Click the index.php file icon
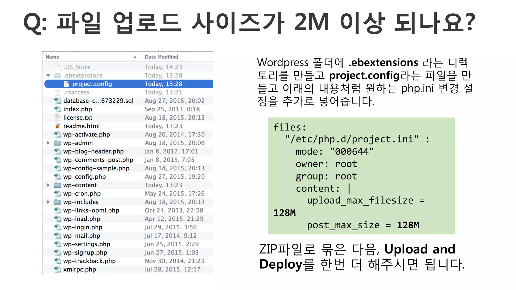516x290 pixels. 57,109
